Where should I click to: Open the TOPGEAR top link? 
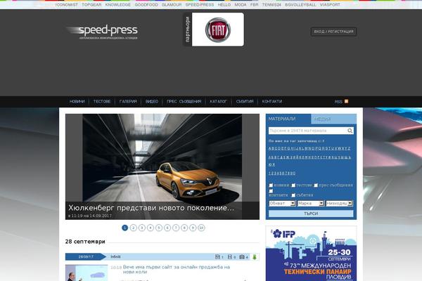91,5
